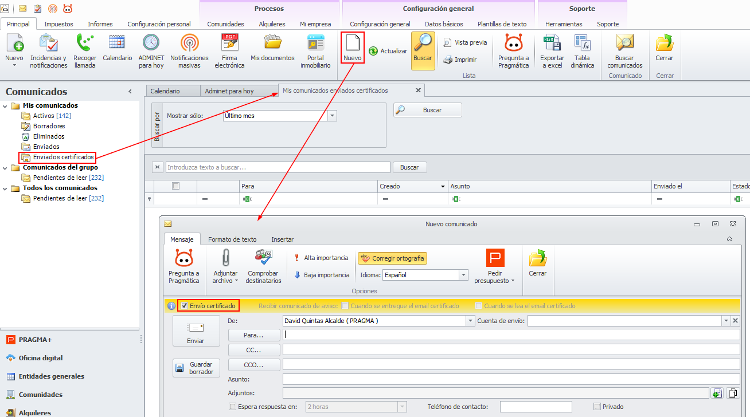Click the add attachment icon beside Adjuntos
The image size is (750, 417).
717,393
